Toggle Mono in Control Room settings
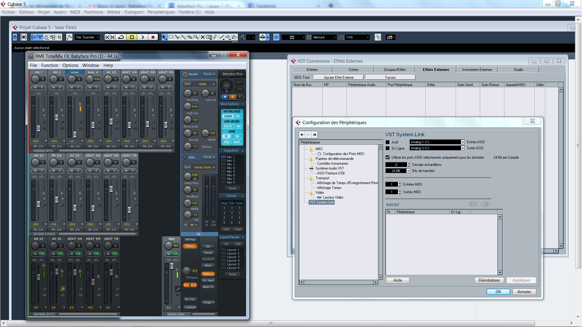The image size is (582, 327). 208,266
